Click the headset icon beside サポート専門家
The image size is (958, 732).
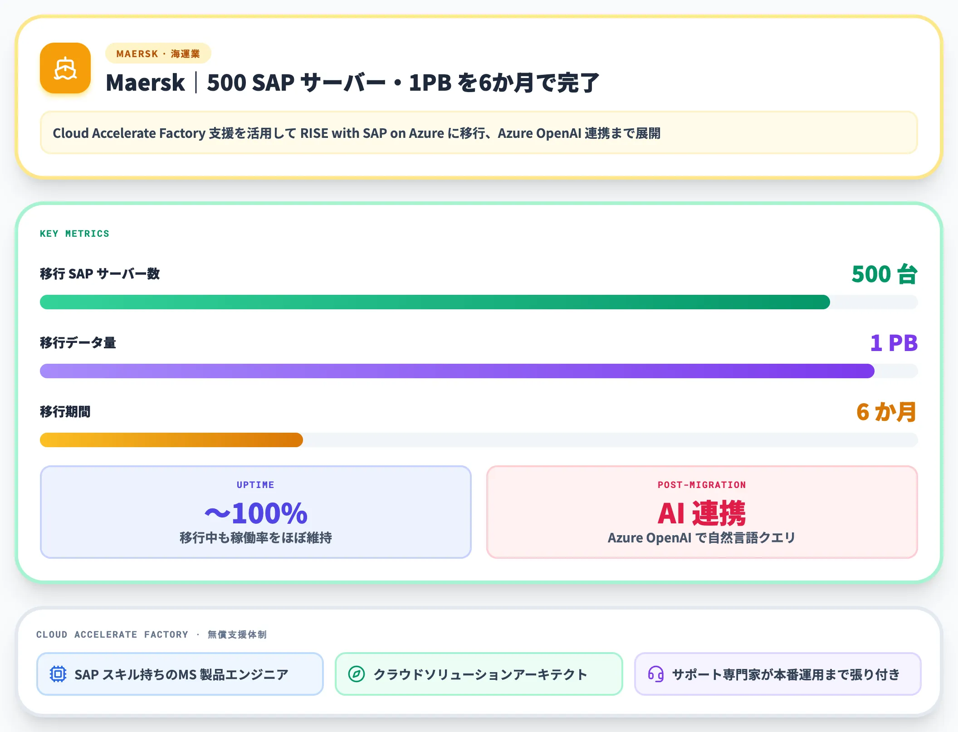click(656, 674)
